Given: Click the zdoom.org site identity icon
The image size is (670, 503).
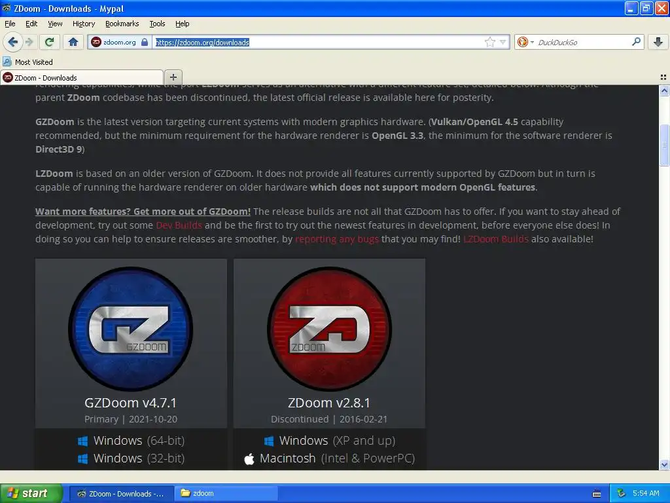Looking at the screenshot, I should click(96, 42).
